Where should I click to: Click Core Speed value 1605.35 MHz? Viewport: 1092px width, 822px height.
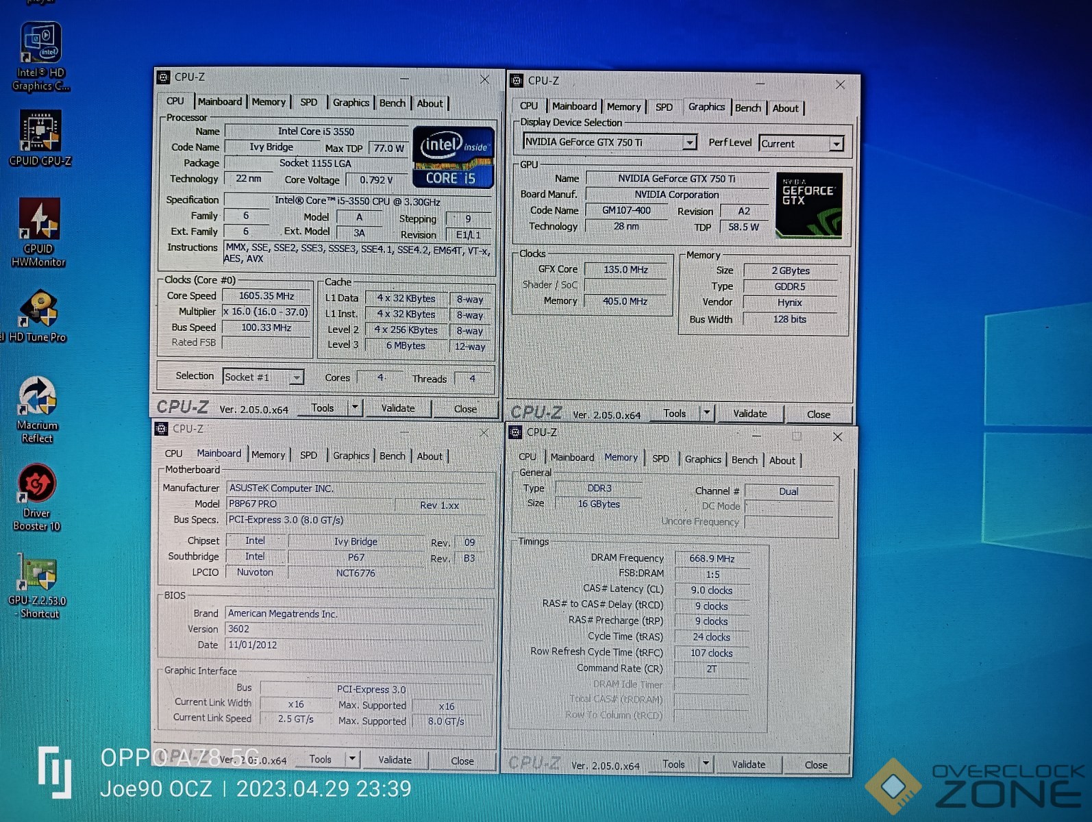pos(266,296)
